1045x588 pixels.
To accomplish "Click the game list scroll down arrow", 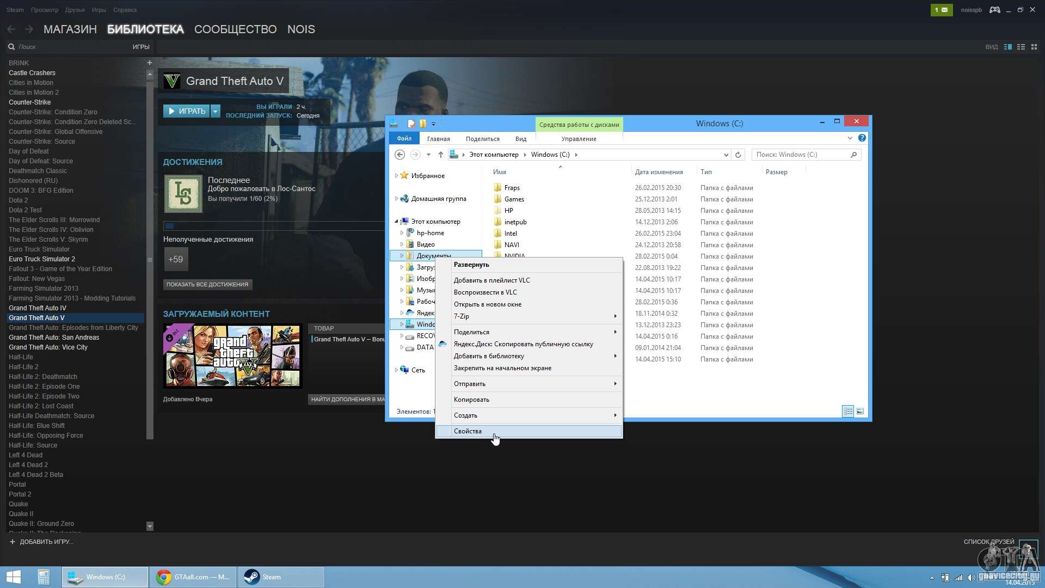I will [150, 526].
